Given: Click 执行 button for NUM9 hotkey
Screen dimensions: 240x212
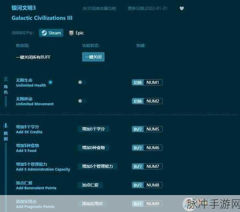Looking at the screenshot, I should pos(138,204).
